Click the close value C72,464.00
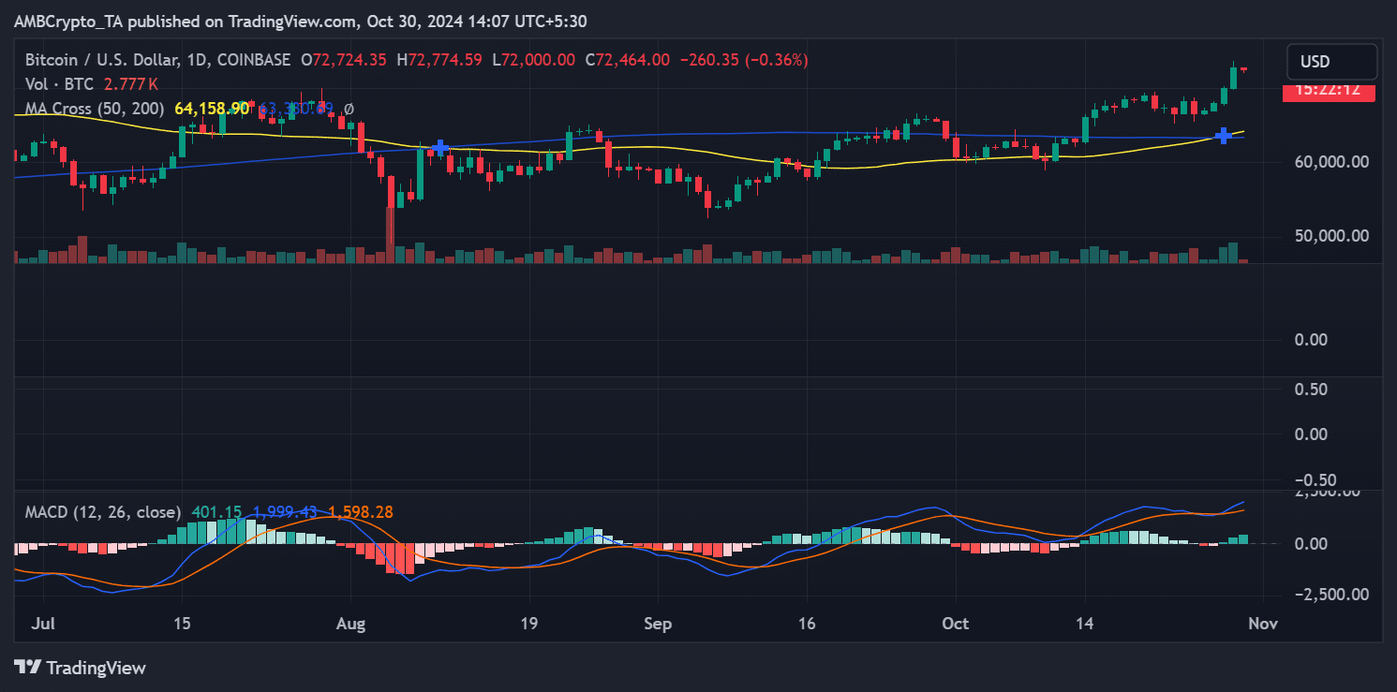This screenshot has width=1397, height=692. click(x=627, y=60)
